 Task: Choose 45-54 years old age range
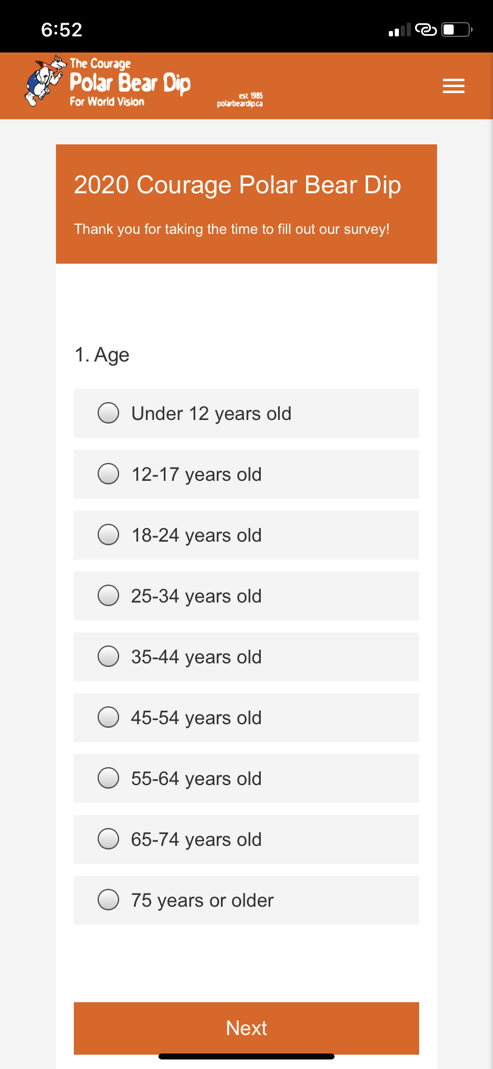tap(246, 718)
